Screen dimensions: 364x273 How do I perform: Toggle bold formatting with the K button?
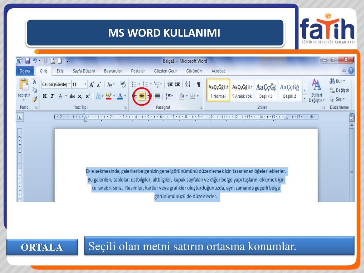[x=45, y=96]
